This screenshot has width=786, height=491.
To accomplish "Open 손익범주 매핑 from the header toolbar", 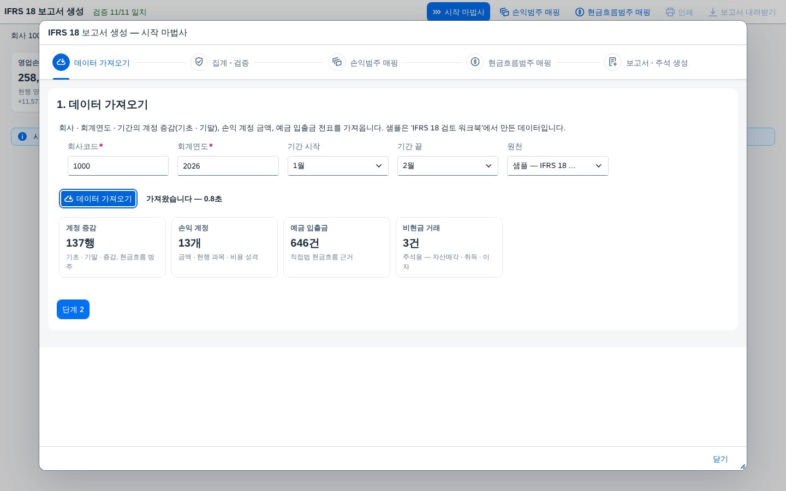I will click(530, 12).
